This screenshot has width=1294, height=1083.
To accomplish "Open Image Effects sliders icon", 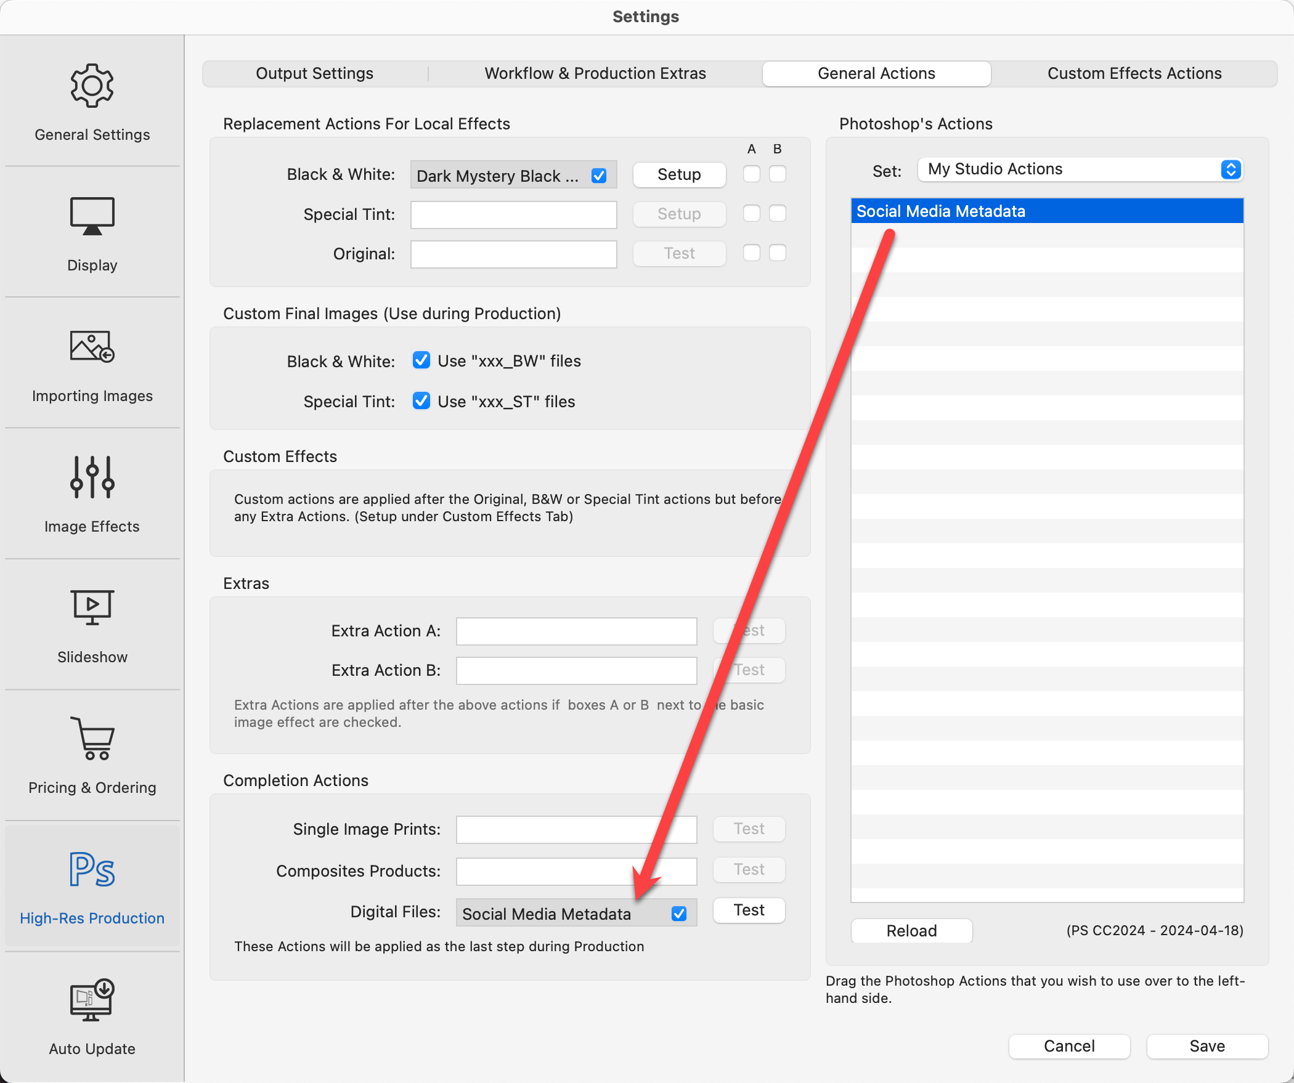I will coord(92,477).
